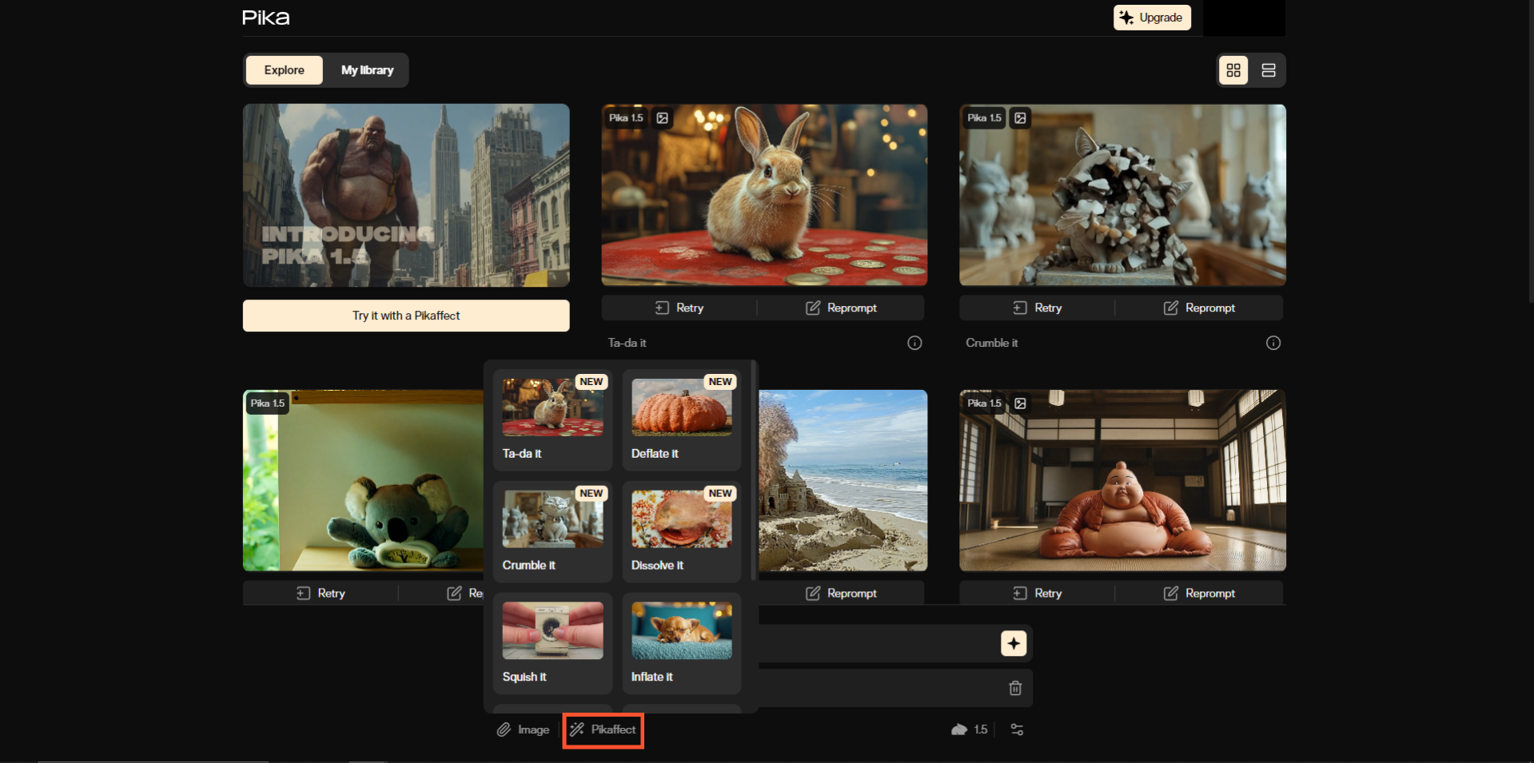Click the Pika logo
Screen dimensions: 1534x763
coord(265,18)
